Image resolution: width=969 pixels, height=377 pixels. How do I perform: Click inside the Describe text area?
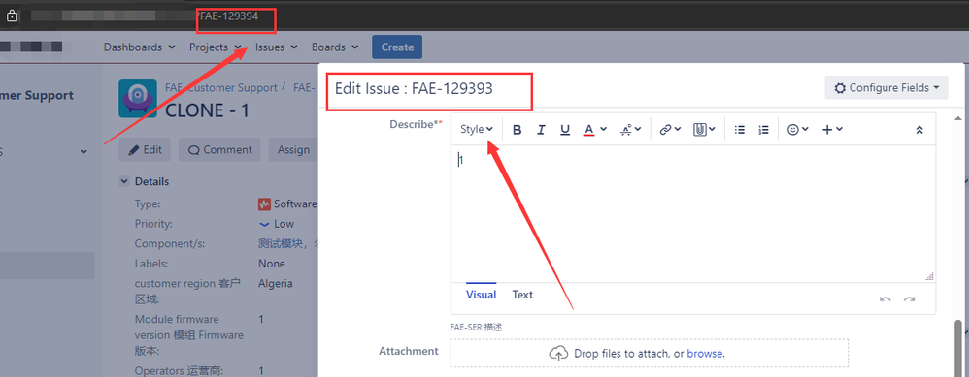[x=692, y=214]
